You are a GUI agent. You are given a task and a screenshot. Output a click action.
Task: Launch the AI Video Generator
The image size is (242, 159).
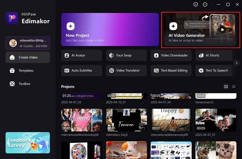(x=200, y=30)
